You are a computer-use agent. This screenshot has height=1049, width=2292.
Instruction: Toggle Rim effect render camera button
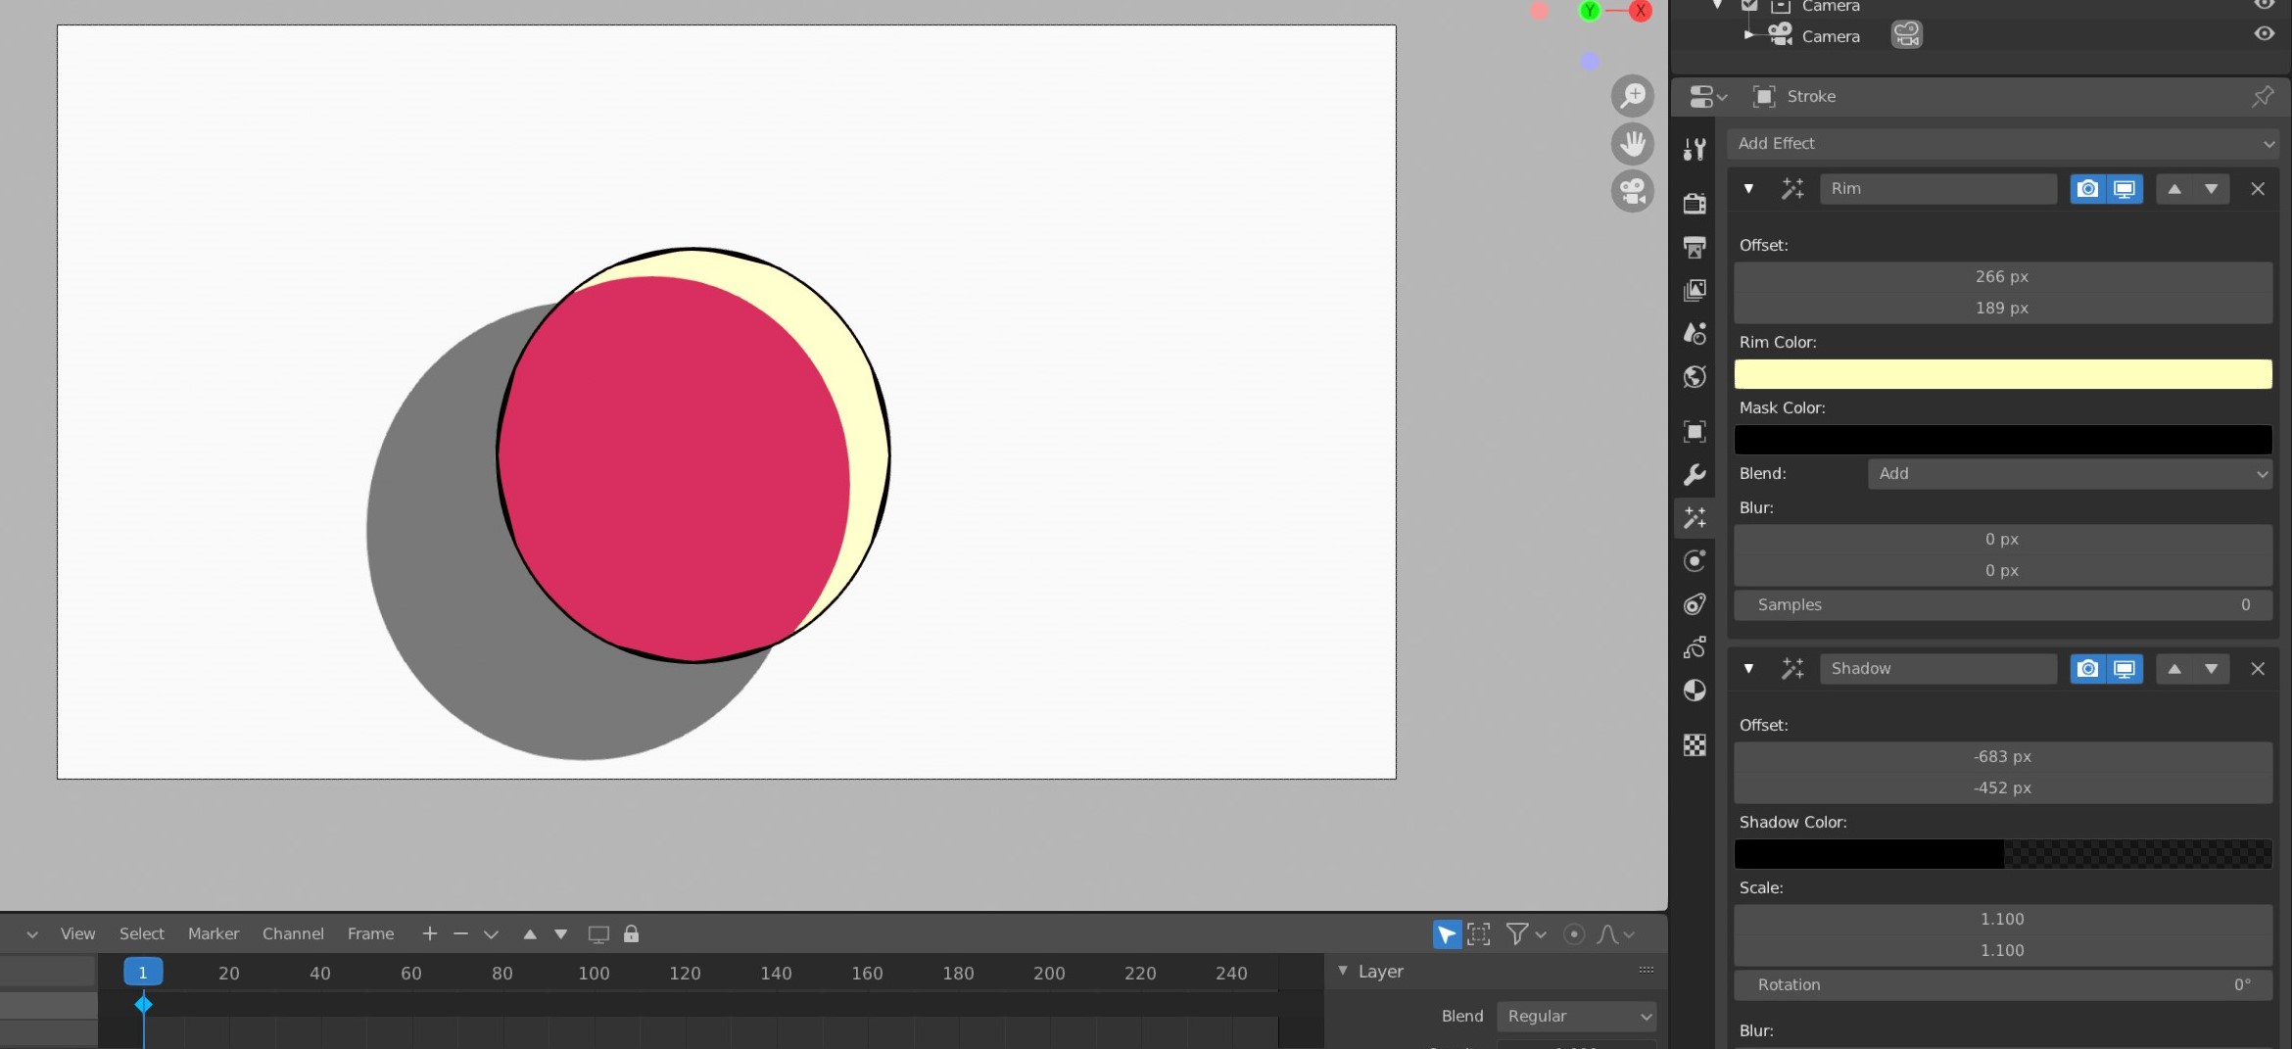pyautogui.click(x=2088, y=189)
